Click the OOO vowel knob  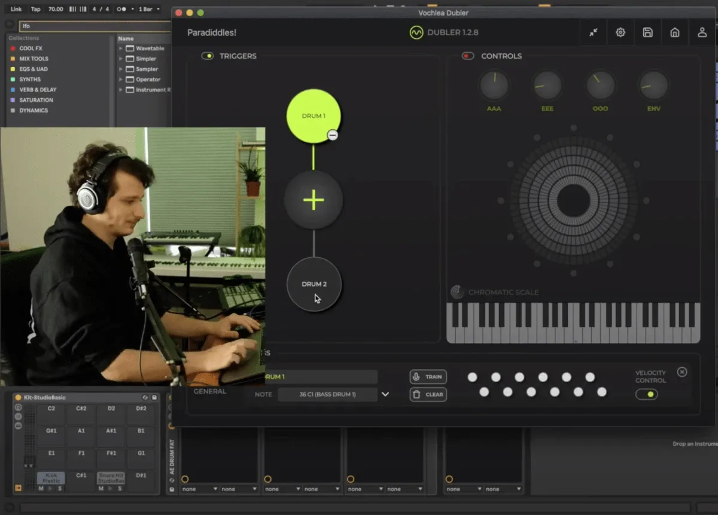(600, 86)
